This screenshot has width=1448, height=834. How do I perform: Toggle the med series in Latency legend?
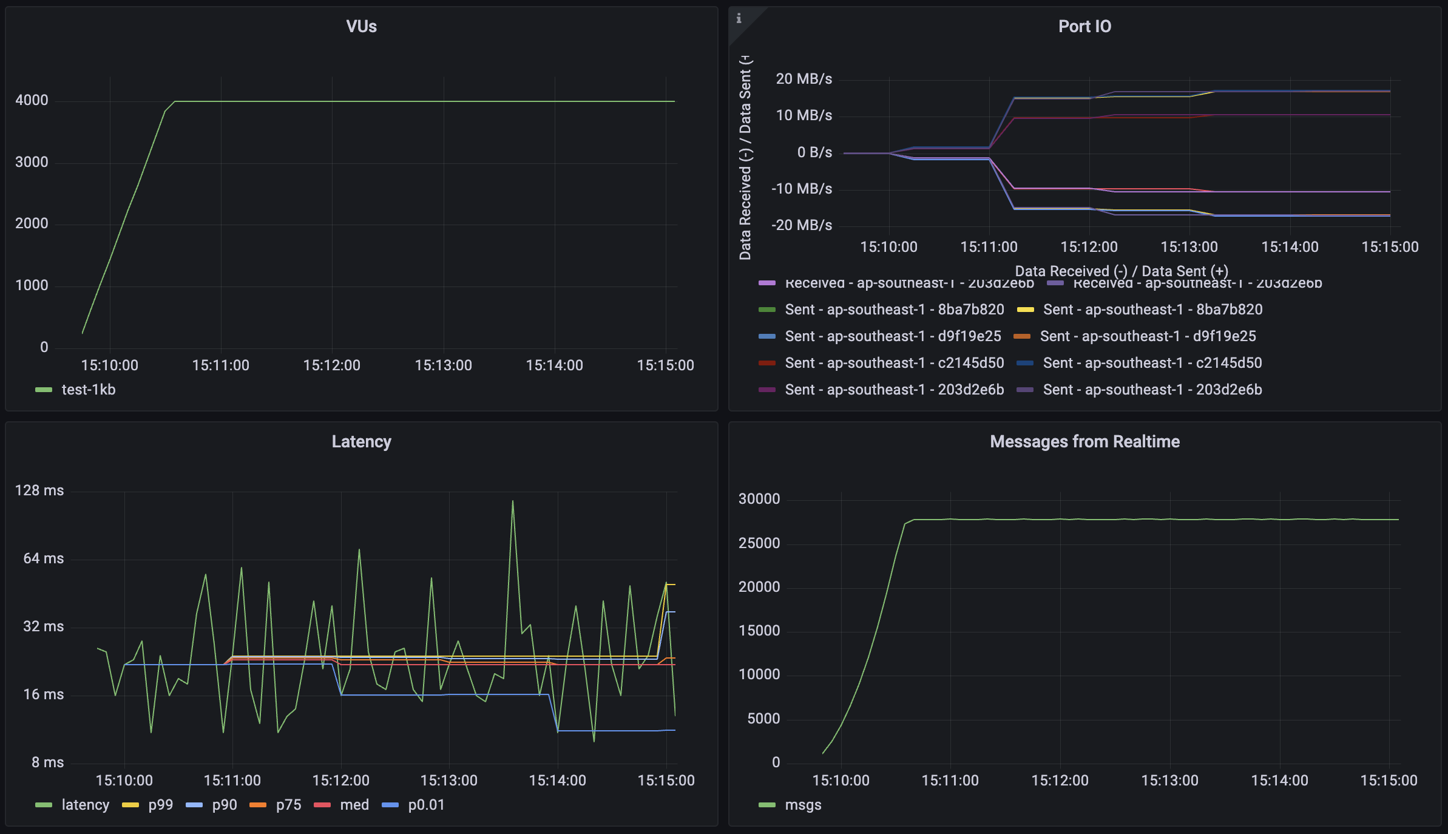[x=355, y=805]
